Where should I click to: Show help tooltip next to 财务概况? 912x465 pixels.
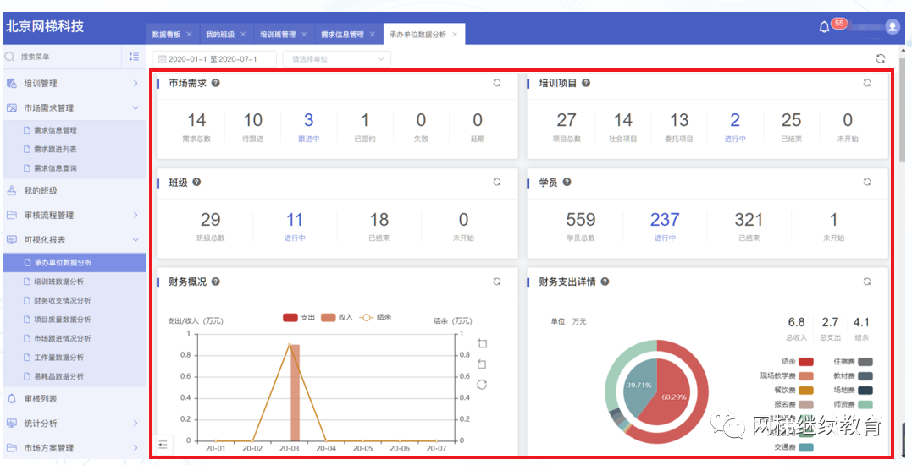click(216, 282)
